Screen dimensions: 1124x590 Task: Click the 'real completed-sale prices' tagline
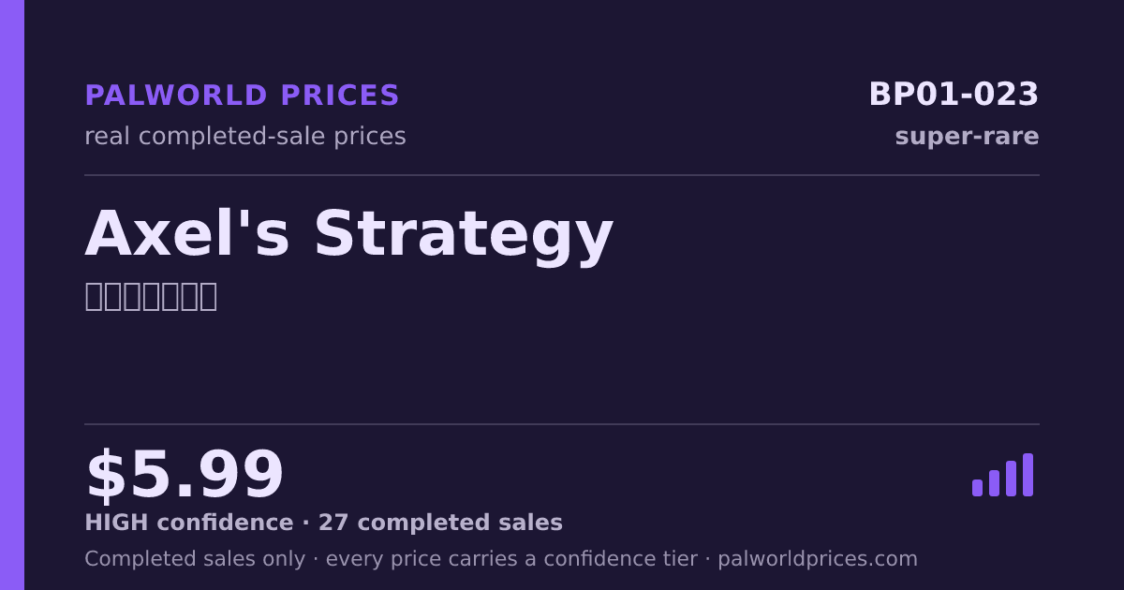pos(245,137)
